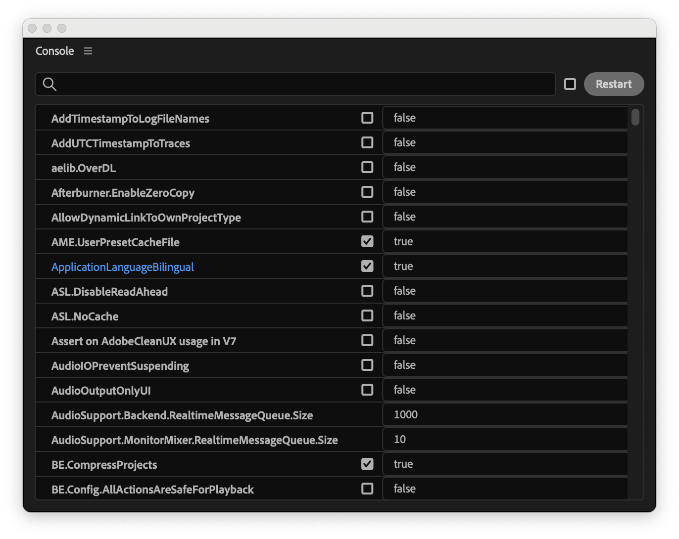This screenshot has height=539, width=679.
Task: Enable AllowDynamicLinkToOwnProjectType checkbox
Action: (x=367, y=217)
